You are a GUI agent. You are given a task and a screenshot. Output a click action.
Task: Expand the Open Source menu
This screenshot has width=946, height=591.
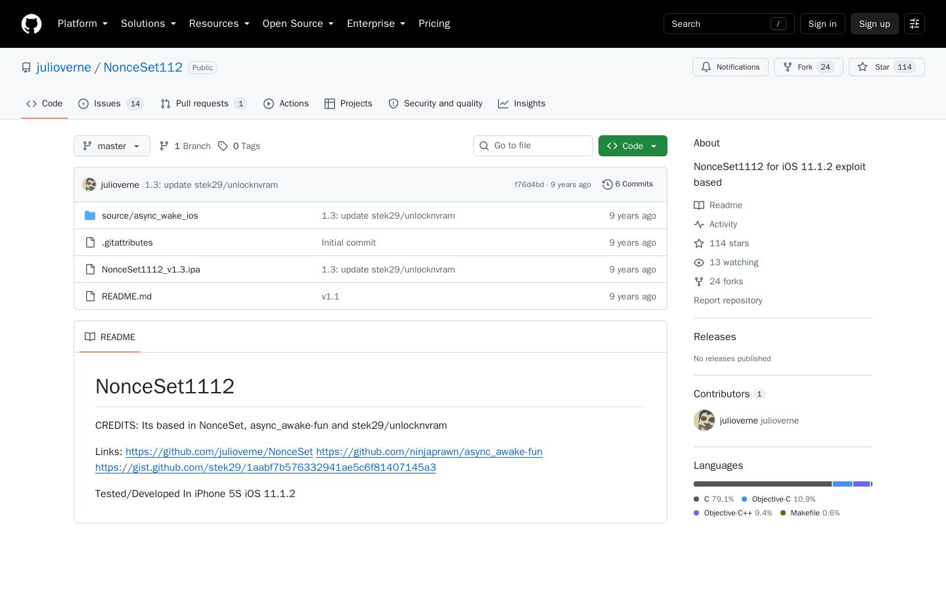(298, 24)
